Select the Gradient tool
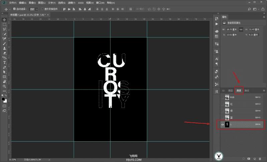 click(x=4, y=58)
